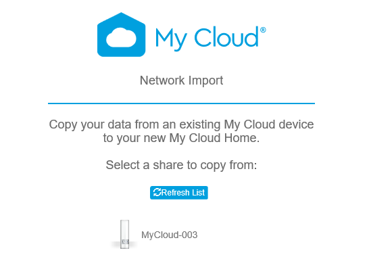Image resolution: width=369 pixels, height=255 pixels.
Task: Click the "My Cloud" brand wordmark
Action: point(211,38)
